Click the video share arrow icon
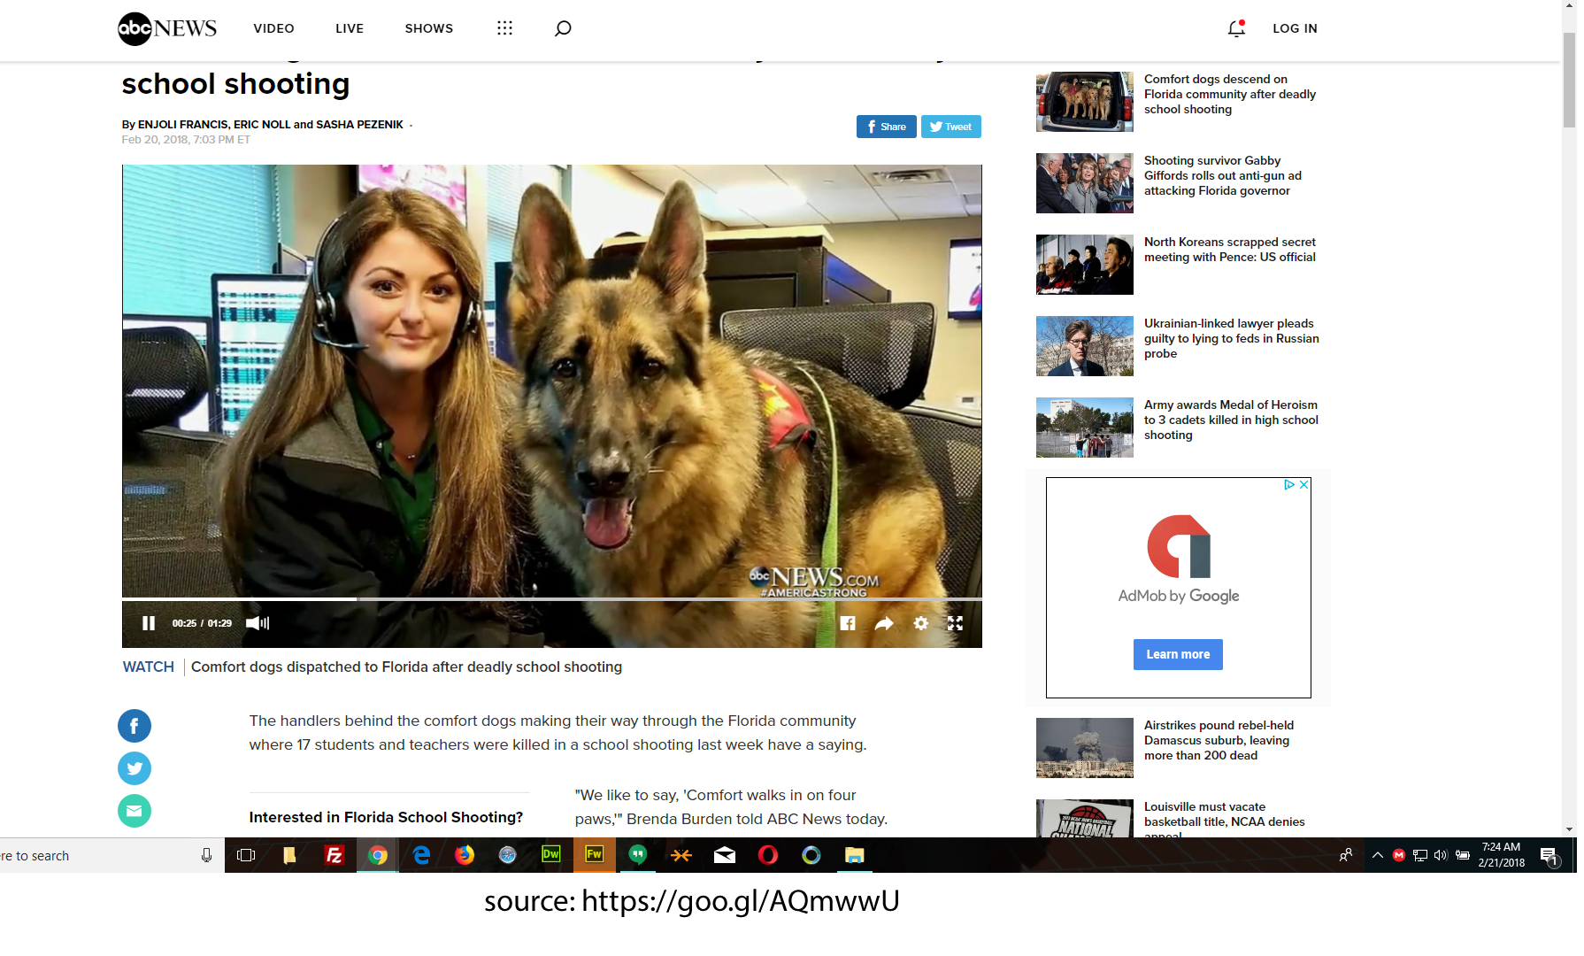Screen dimensions: 1584x956 (884, 623)
